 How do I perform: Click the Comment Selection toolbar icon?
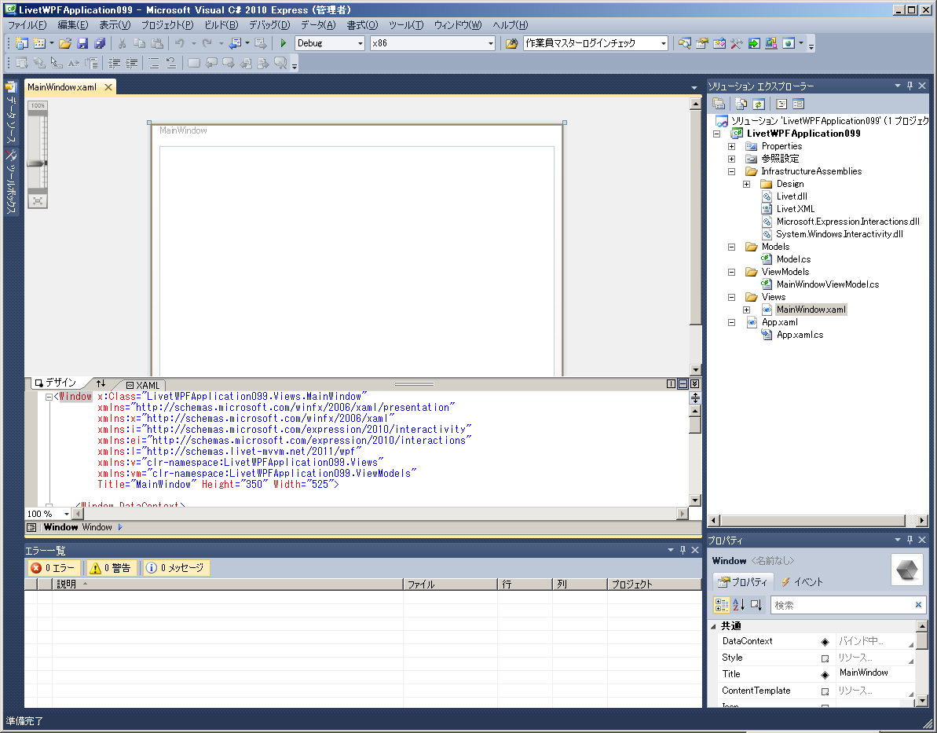[154, 63]
